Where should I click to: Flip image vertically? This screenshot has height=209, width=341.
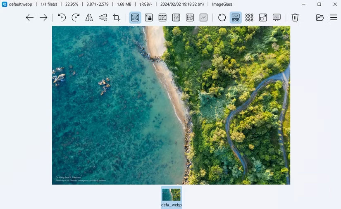tap(103, 17)
